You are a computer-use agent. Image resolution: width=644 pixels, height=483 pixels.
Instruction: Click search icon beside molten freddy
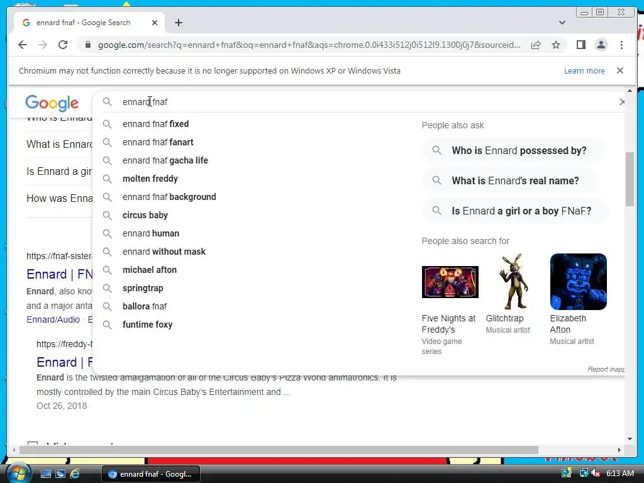click(107, 179)
